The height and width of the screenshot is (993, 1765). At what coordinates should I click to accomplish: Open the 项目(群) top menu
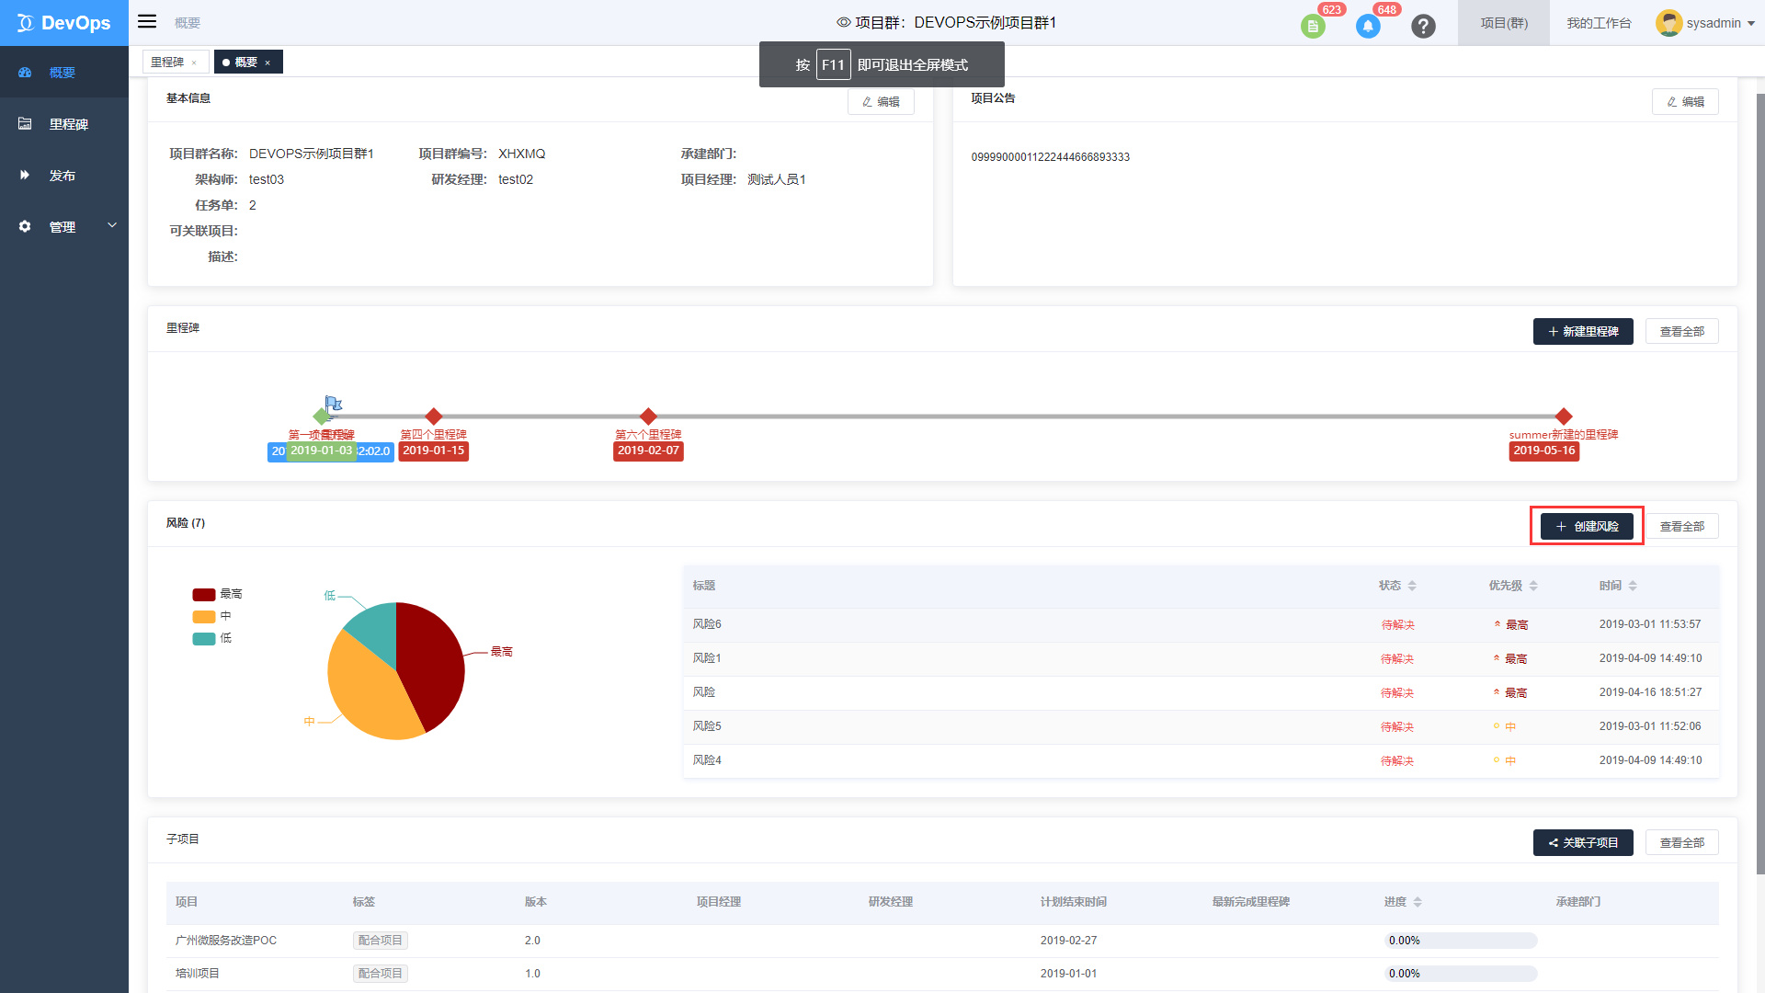pyautogui.click(x=1504, y=23)
